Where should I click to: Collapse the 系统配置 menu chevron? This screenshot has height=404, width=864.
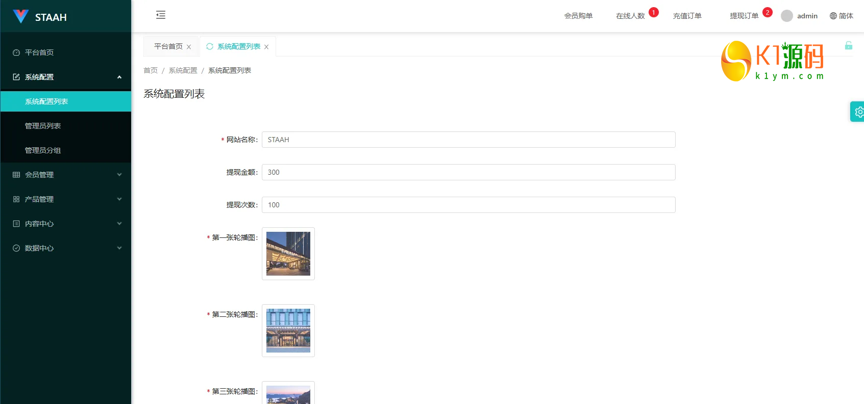119,77
